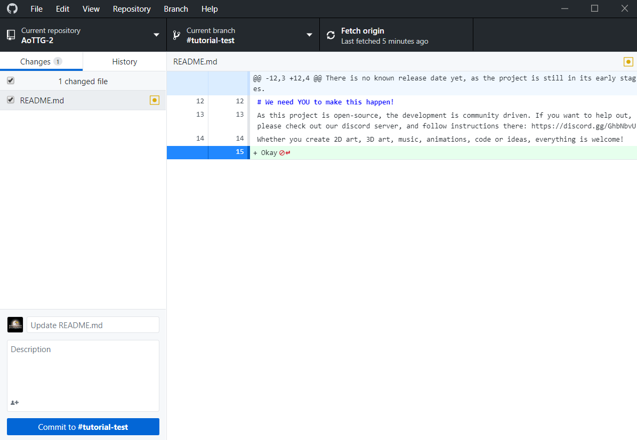Uncheck the README.md file checkbox
Screen dimensions: 637x440
coord(11,100)
